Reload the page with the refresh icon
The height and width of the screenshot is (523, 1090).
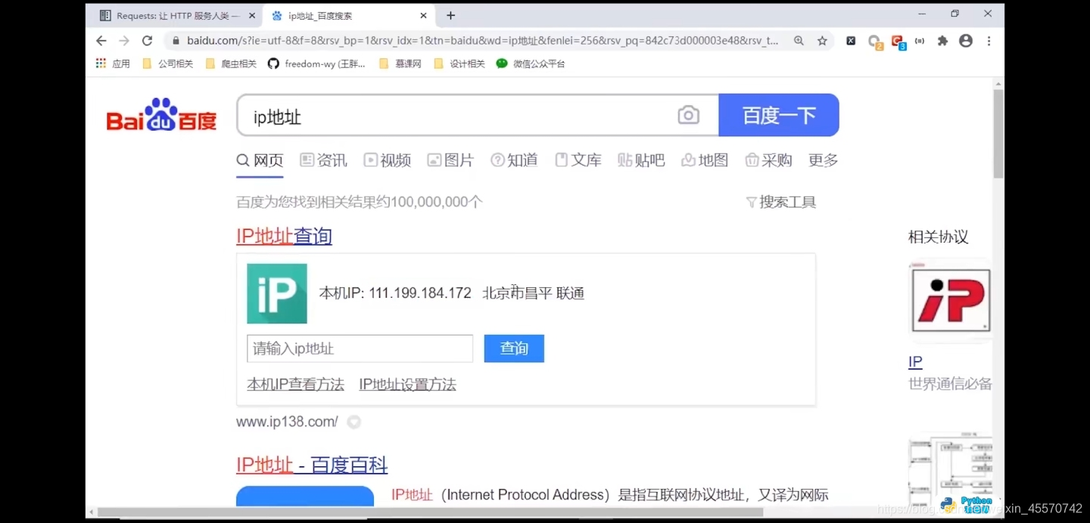[x=148, y=41]
